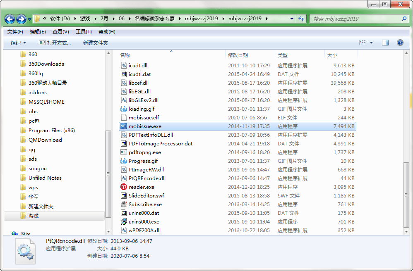Select the mobissue.elf file icon

tap(124, 117)
